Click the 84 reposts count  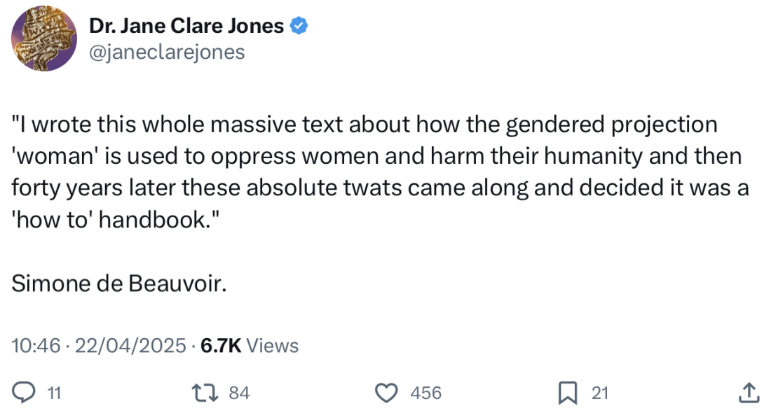[238, 393]
